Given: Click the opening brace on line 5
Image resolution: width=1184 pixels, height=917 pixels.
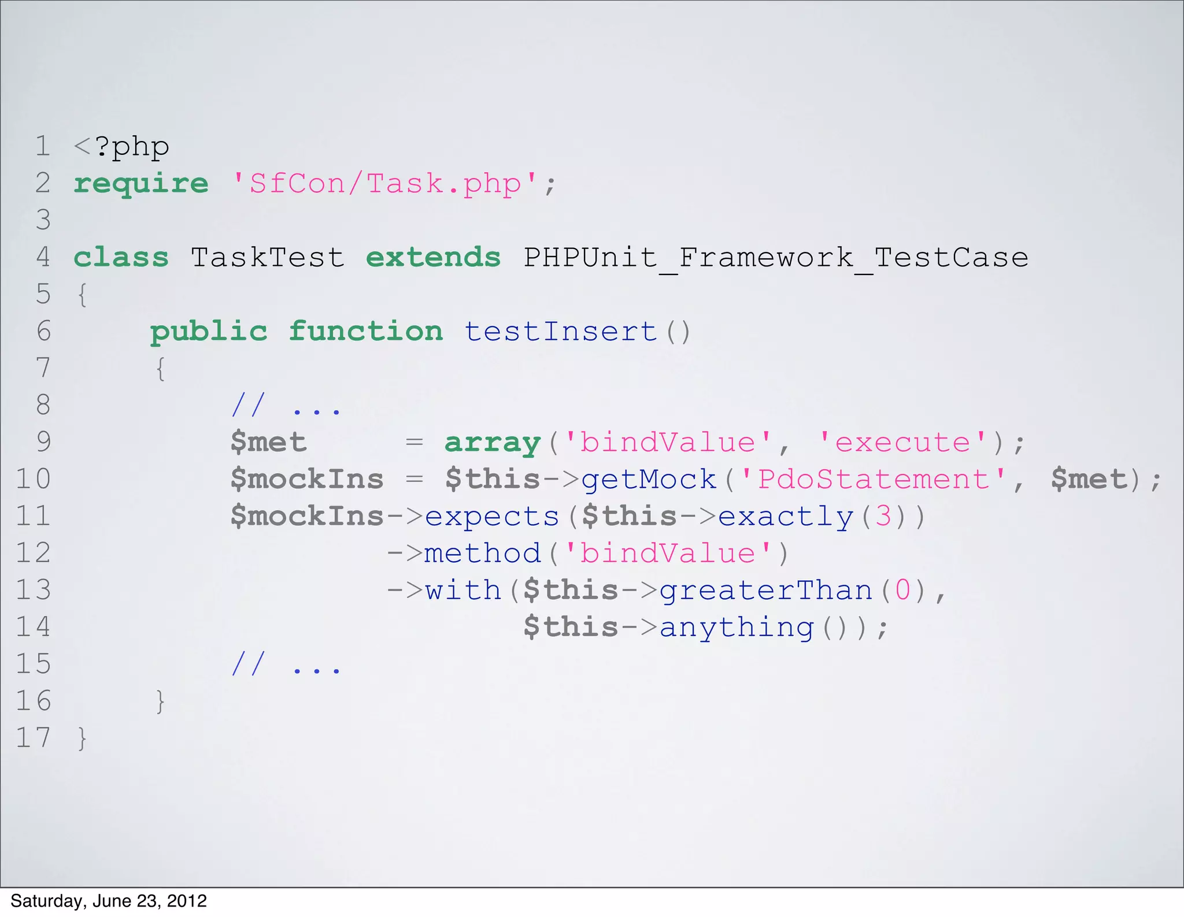Looking at the screenshot, I should coord(82,295).
